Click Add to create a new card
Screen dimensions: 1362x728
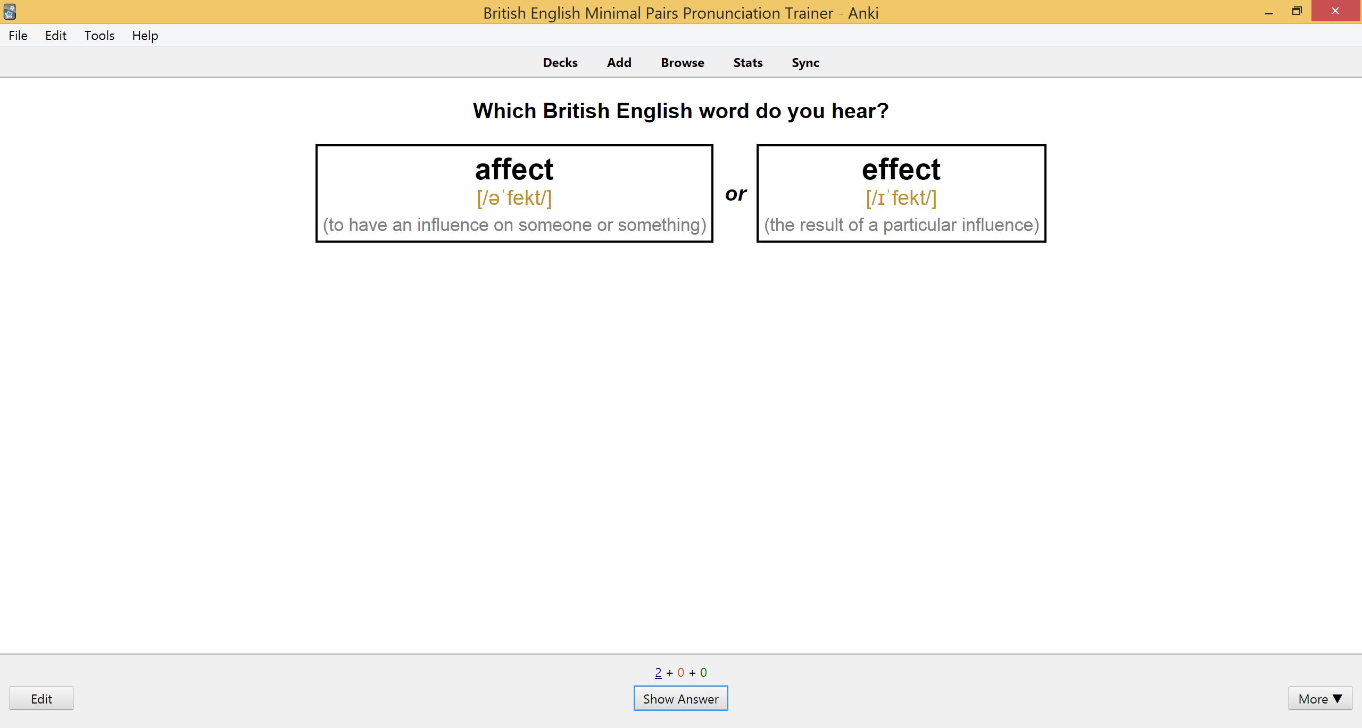click(619, 63)
